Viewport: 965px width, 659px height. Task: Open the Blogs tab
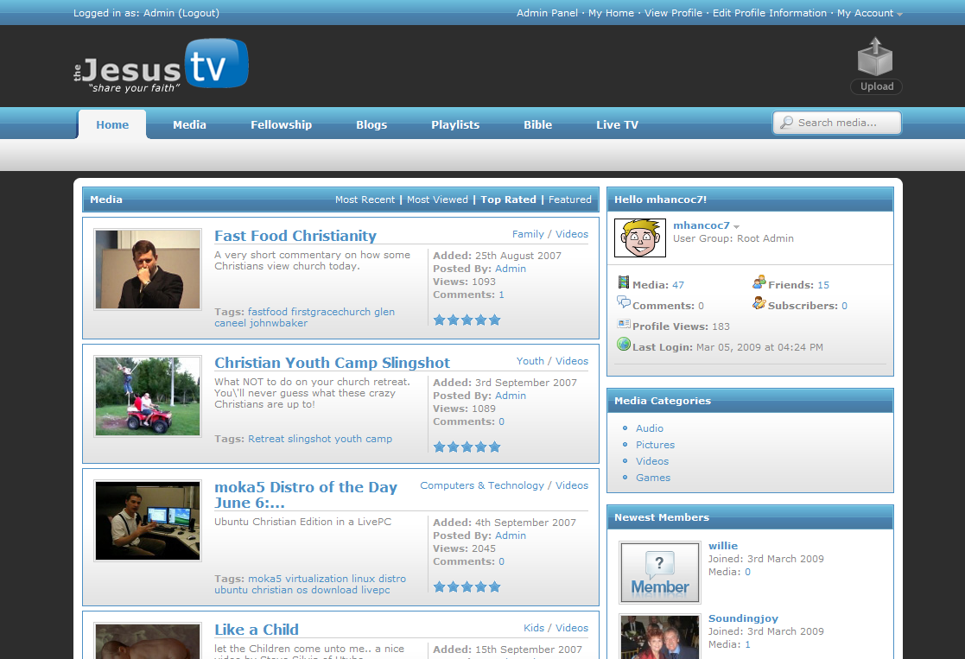pos(371,124)
